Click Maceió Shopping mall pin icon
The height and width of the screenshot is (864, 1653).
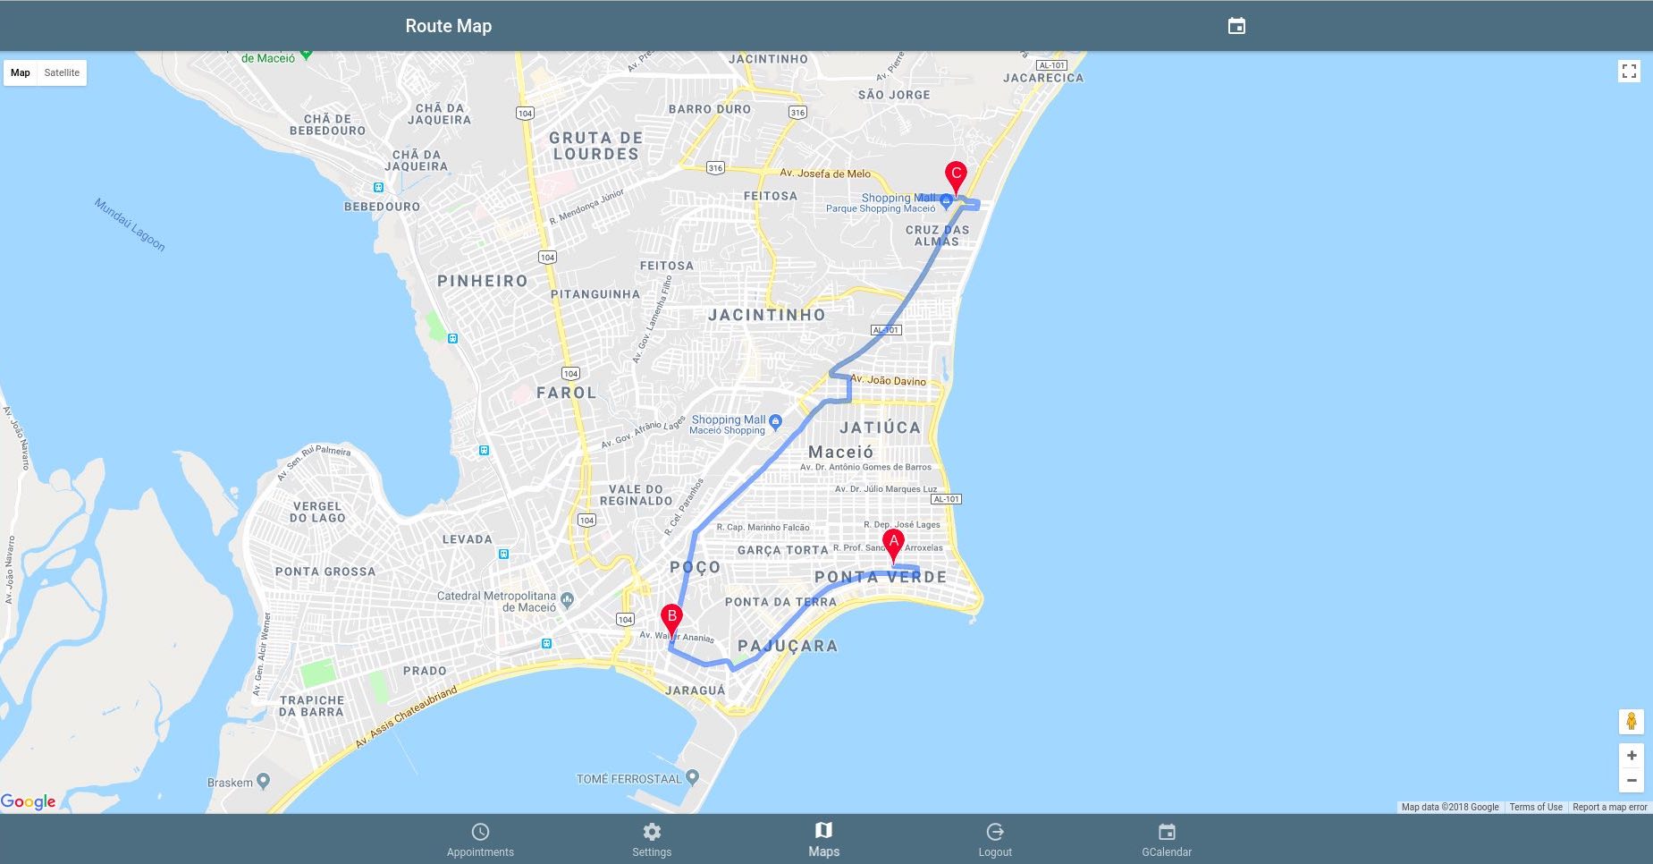(x=775, y=421)
